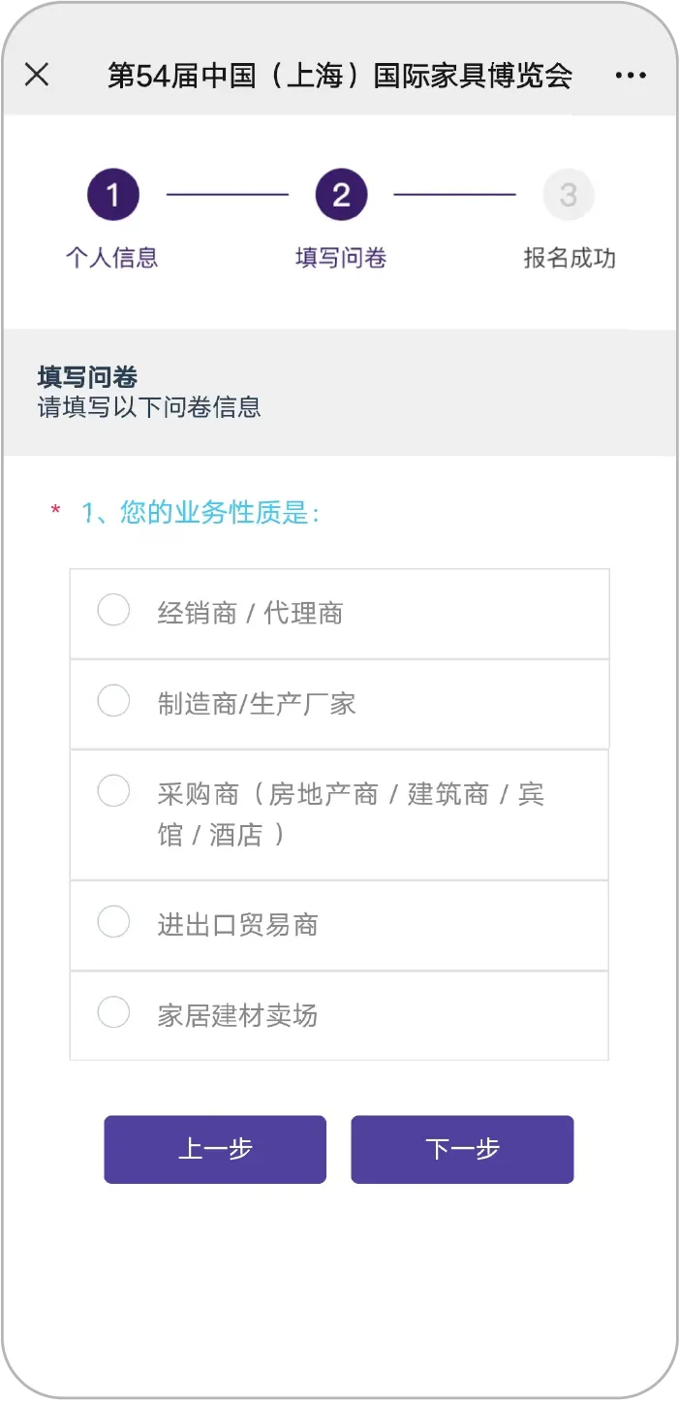679x1403 pixels.
Task: Tap the 个人信息 step label
Action: point(112,258)
